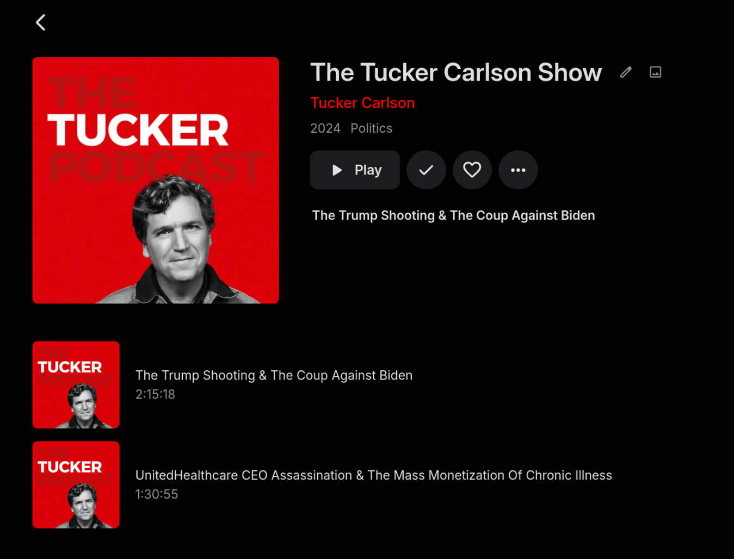734x559 pixels.
Task: Select the Politics genre link
Action: (x=371, y=128)
